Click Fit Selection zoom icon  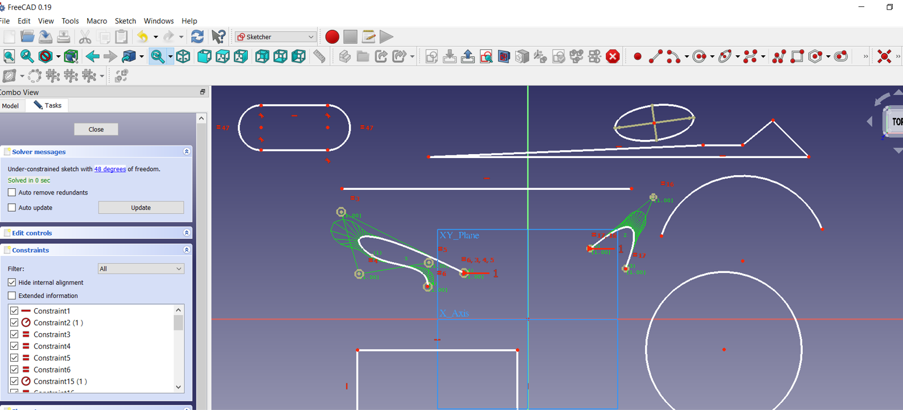coord(27,56)
